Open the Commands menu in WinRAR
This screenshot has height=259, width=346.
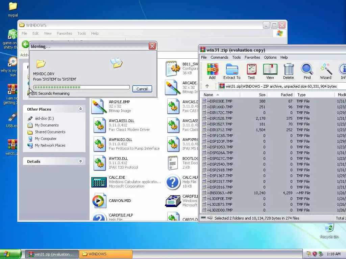[219, 57]
